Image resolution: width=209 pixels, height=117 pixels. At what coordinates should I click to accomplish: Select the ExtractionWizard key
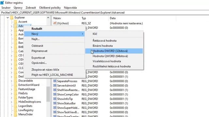tap(29, 85)
